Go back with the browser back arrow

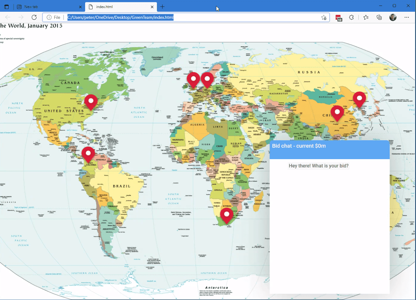(8, 17)
